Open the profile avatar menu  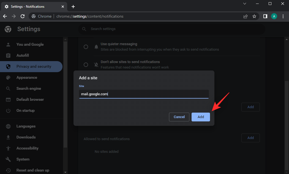point(274,16)
